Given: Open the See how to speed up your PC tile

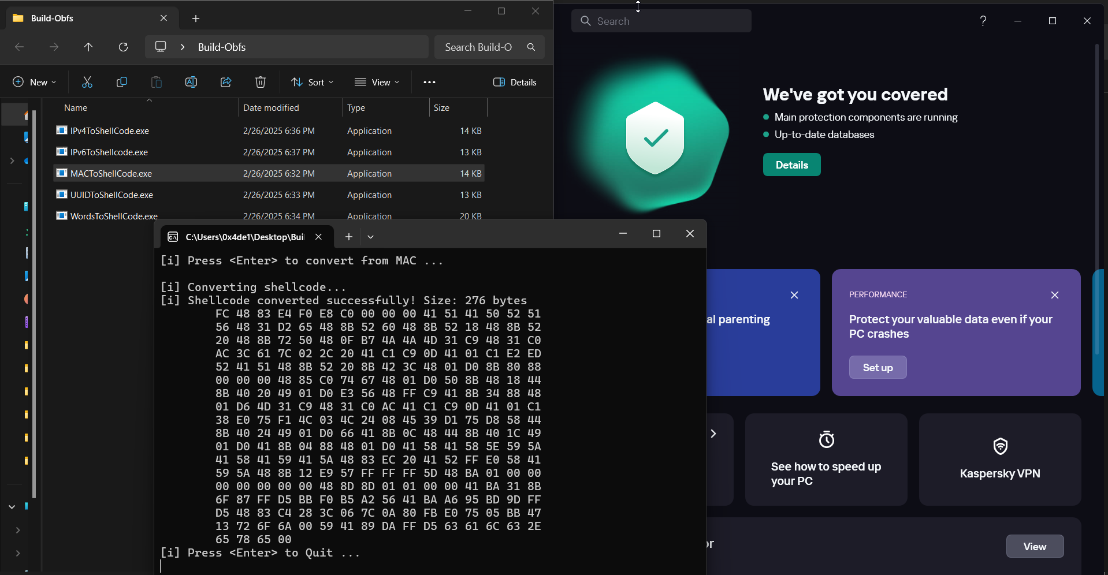Looking at the screenshot, I should click(826, 460).
